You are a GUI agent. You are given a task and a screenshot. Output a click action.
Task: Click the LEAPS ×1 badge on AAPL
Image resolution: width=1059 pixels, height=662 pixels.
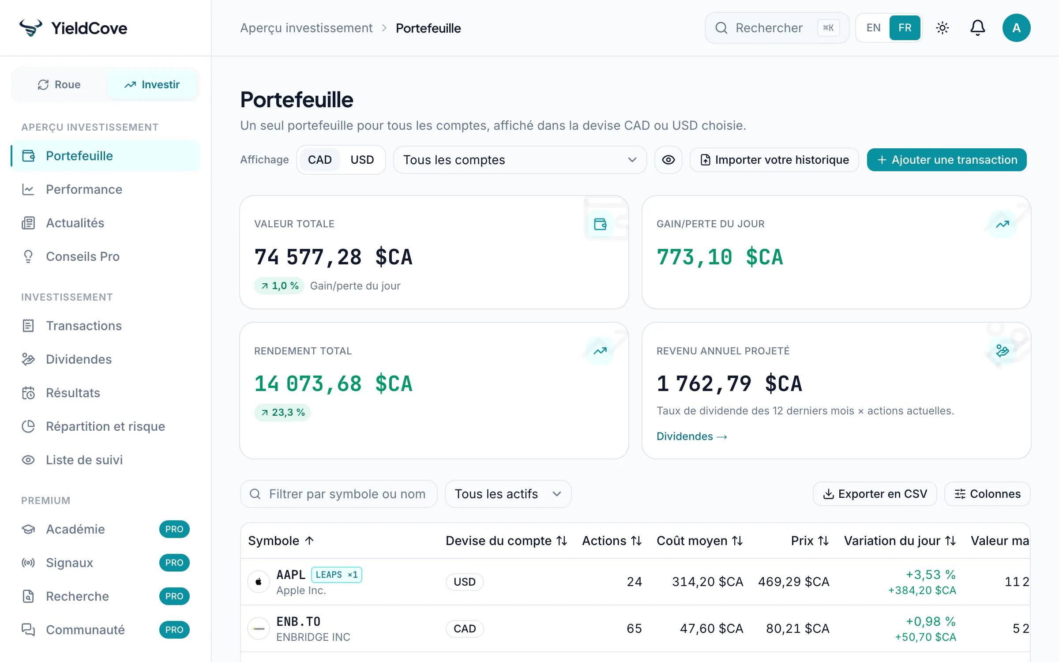337,575
